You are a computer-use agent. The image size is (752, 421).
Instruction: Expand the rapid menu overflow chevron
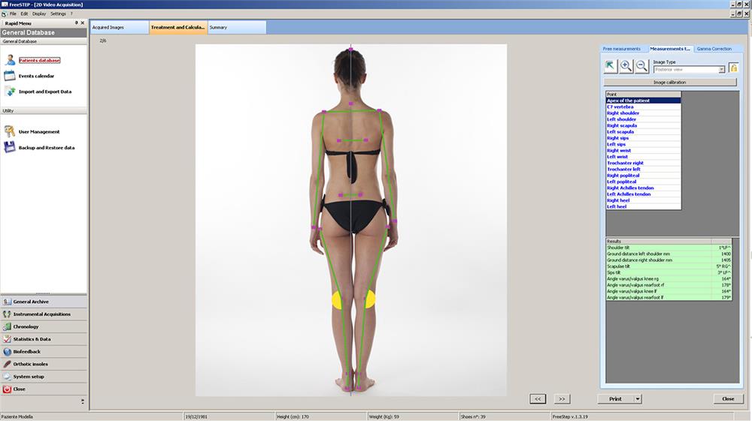83,402
